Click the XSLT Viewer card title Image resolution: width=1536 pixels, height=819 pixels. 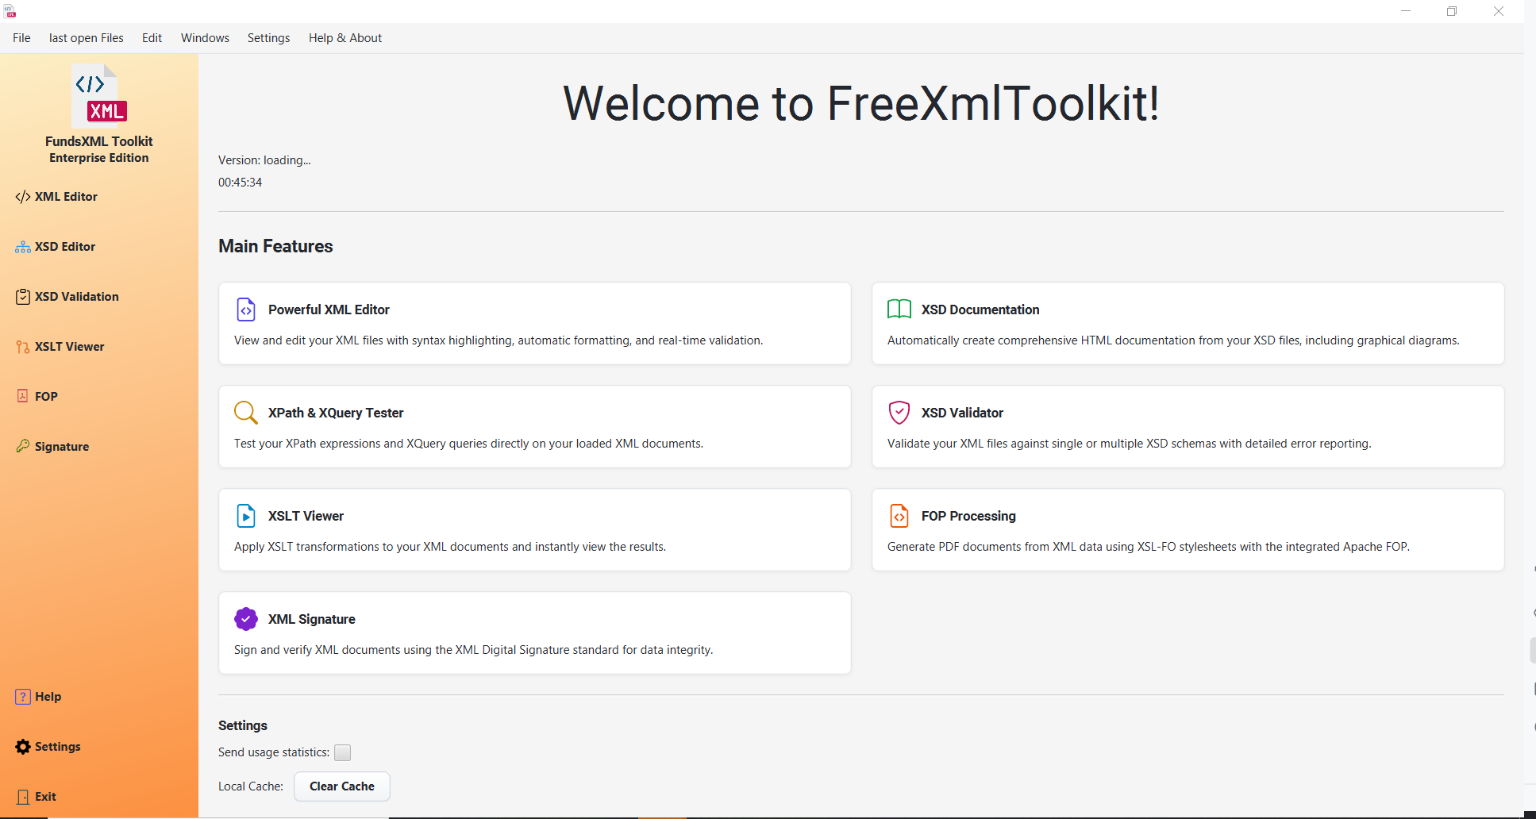tap(306, 516)
